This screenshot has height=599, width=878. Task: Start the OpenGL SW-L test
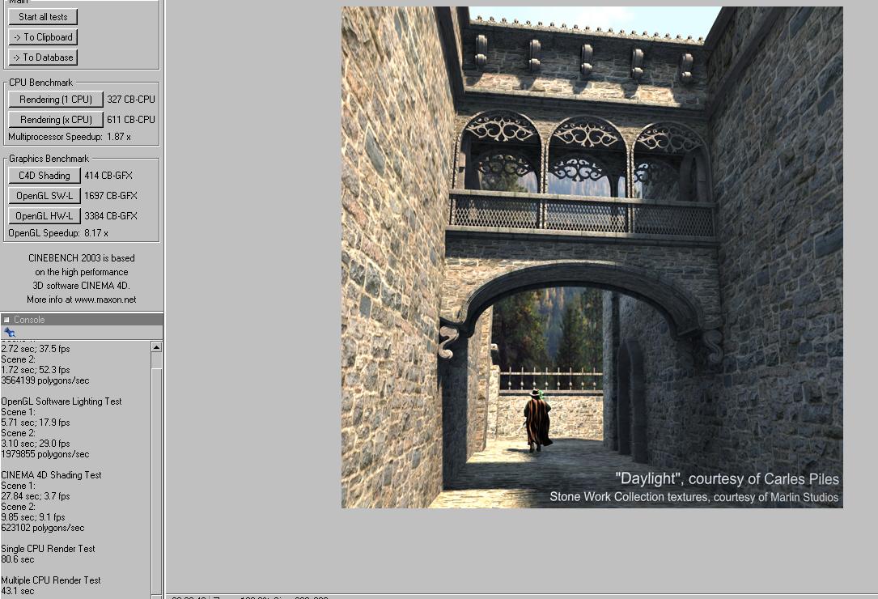(45, 196)
